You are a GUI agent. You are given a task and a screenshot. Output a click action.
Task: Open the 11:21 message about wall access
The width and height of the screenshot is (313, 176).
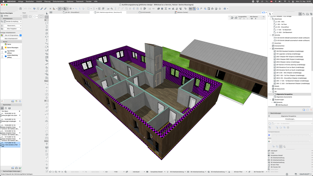point(10,144)
